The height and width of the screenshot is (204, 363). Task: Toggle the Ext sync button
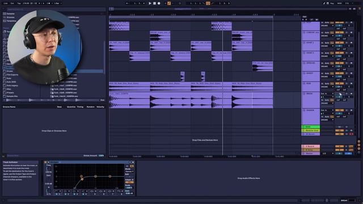point(12,3)
